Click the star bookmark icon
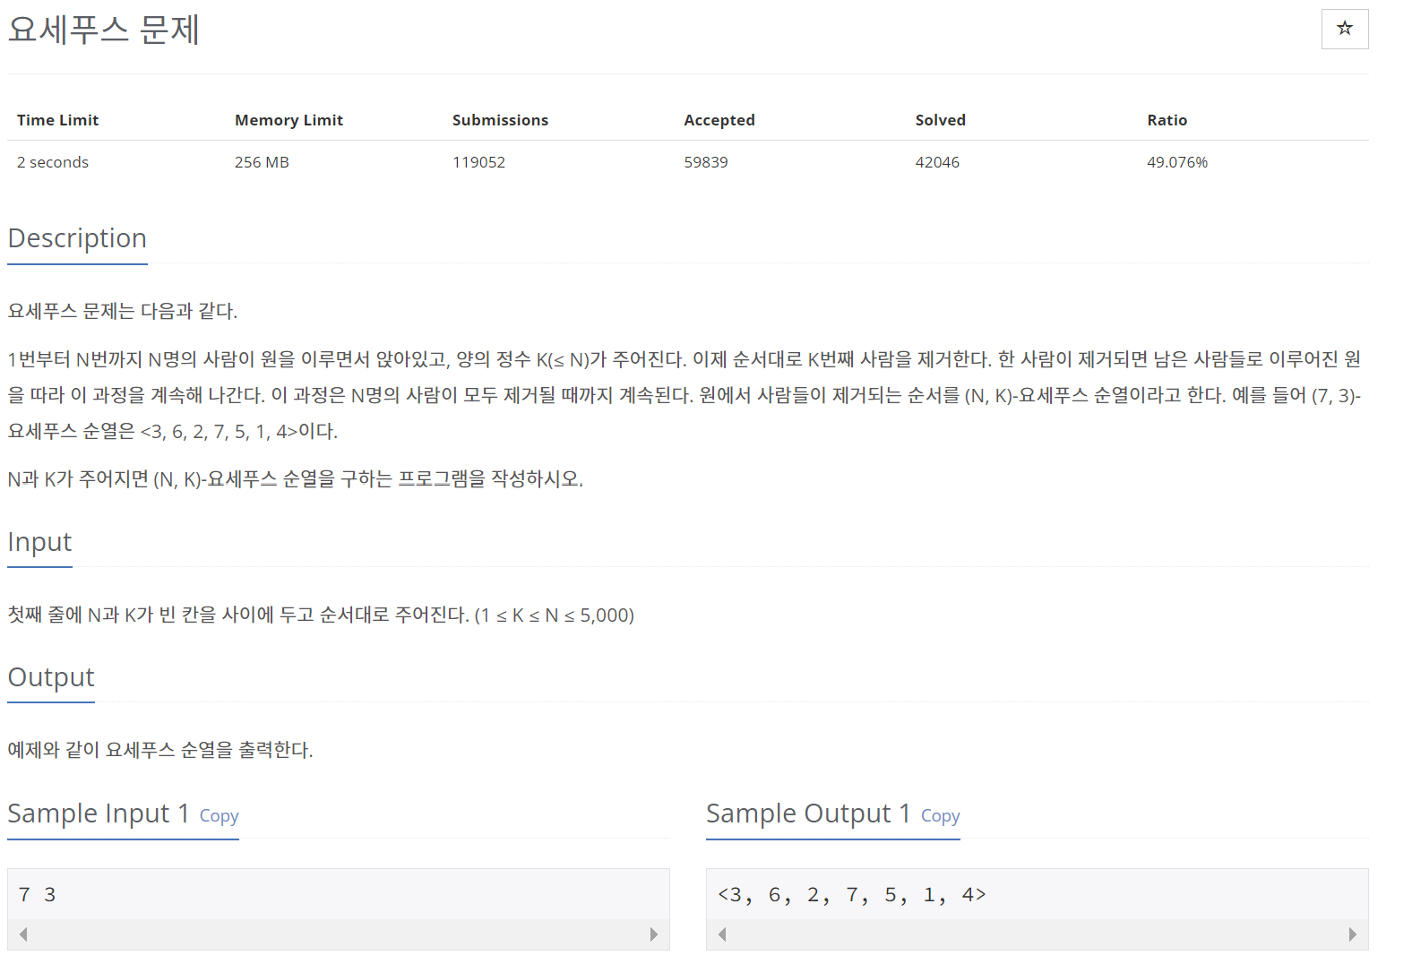This screenshot has width=1412, height=964. 1345,29
